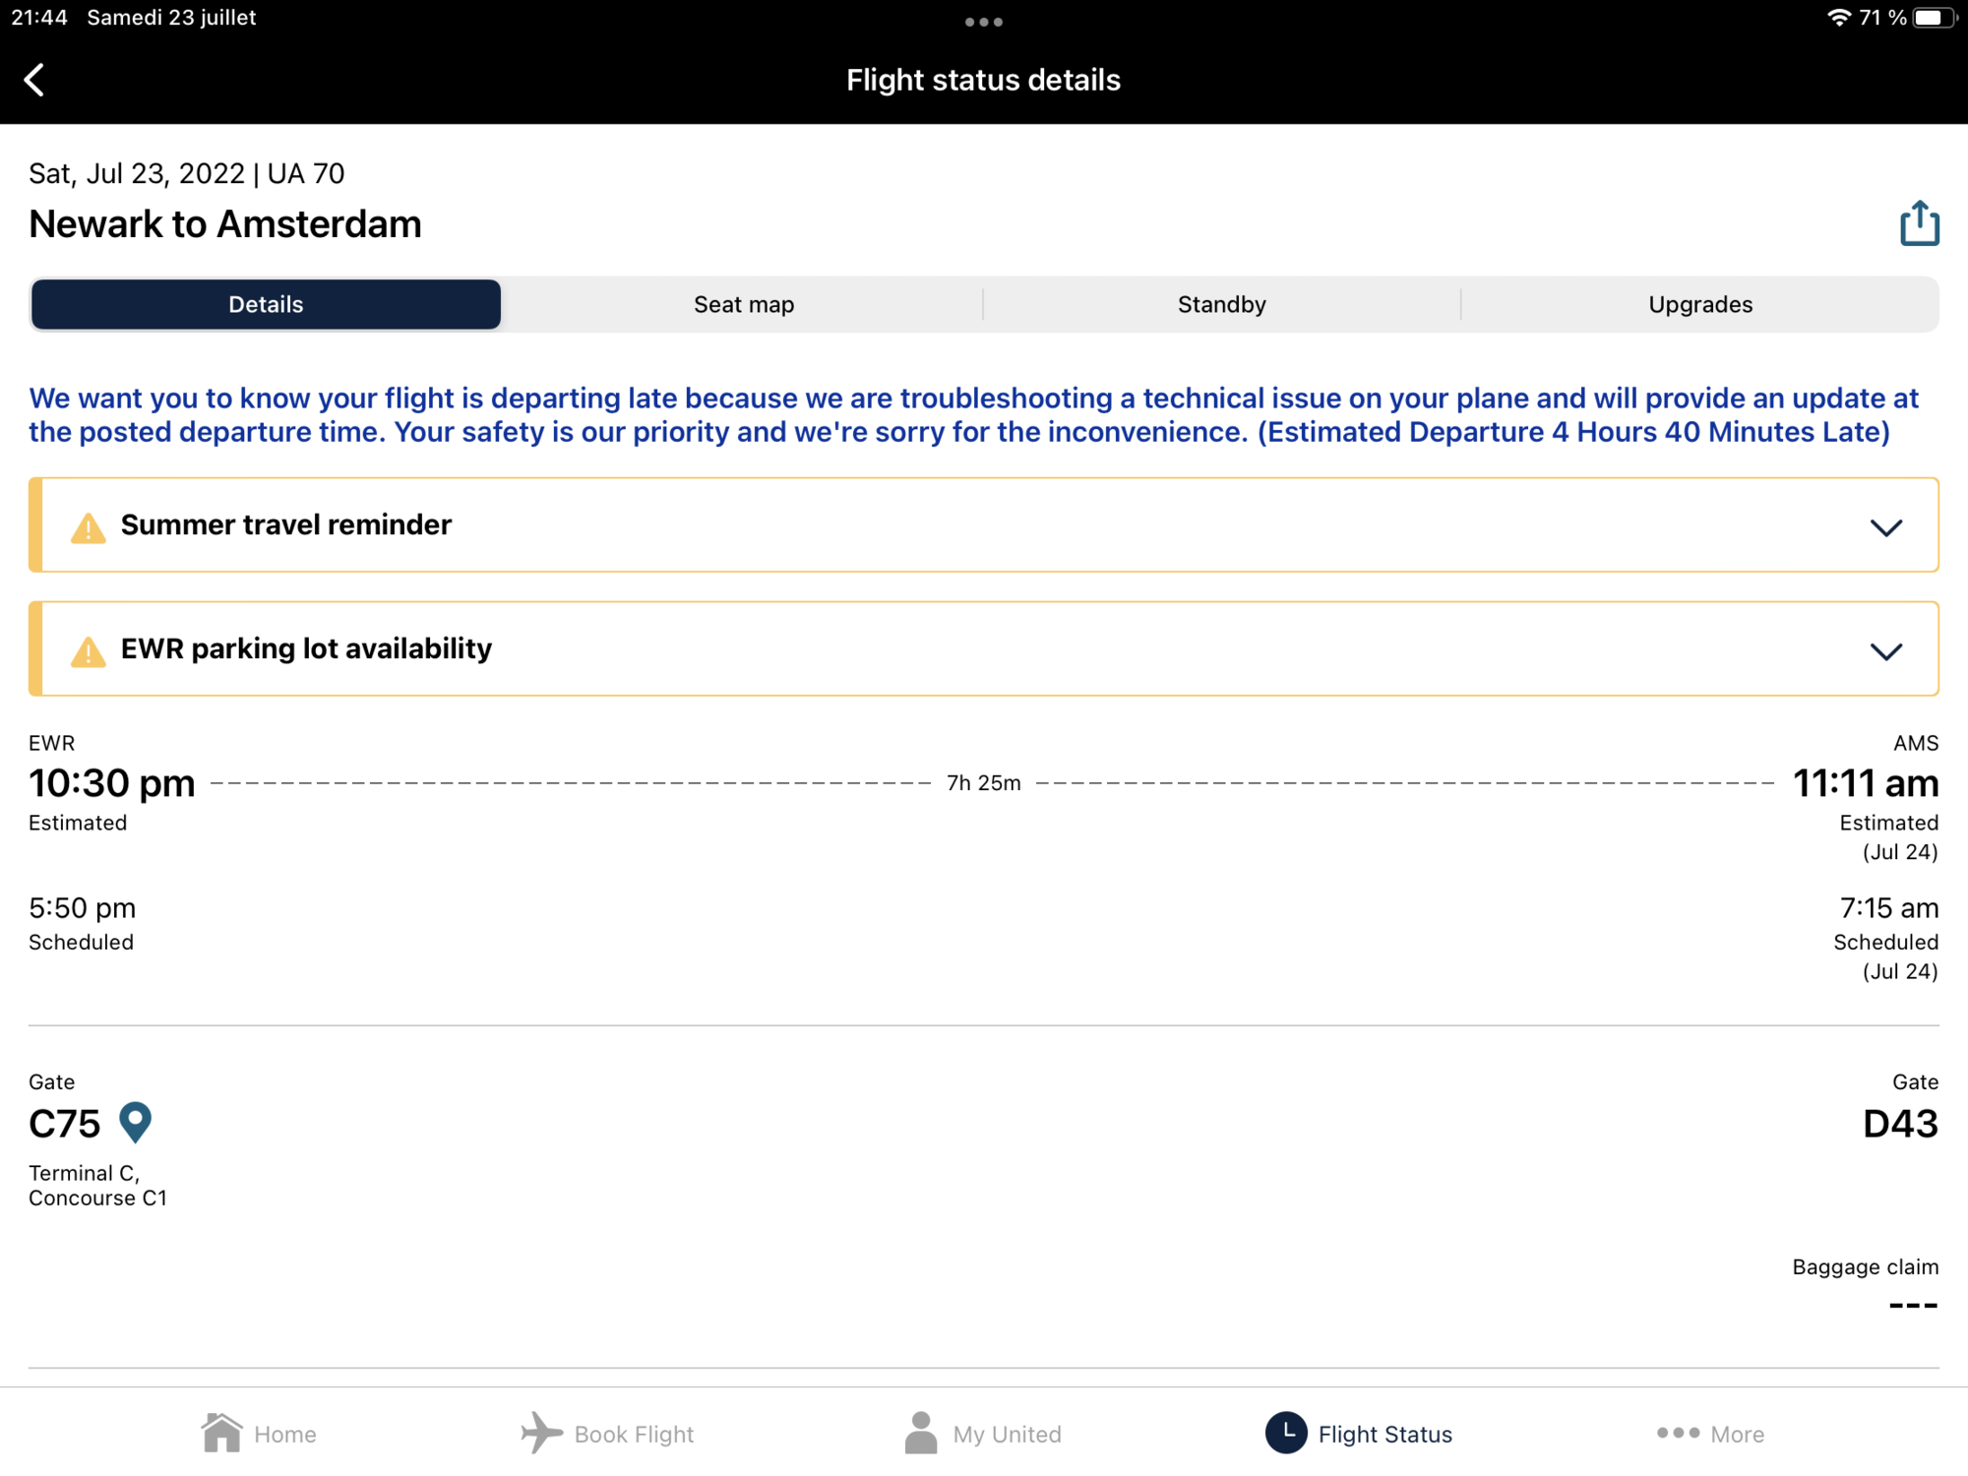Image resolution: width=1968 pixels, height=1476 pixels.
Task: Expand EWR parking lot availability chevron
Action: [x=1885, y=650]
